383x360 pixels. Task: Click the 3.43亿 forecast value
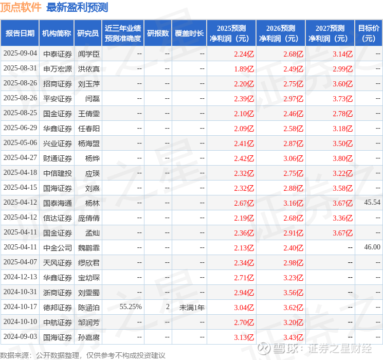pos(294,337)
